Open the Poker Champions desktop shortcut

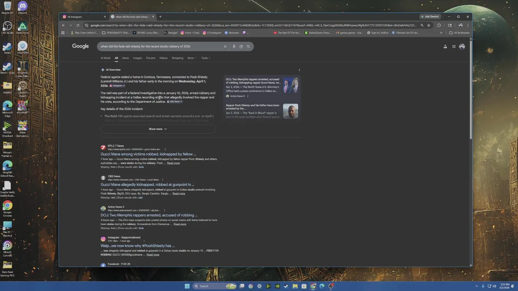click(23, 129)
